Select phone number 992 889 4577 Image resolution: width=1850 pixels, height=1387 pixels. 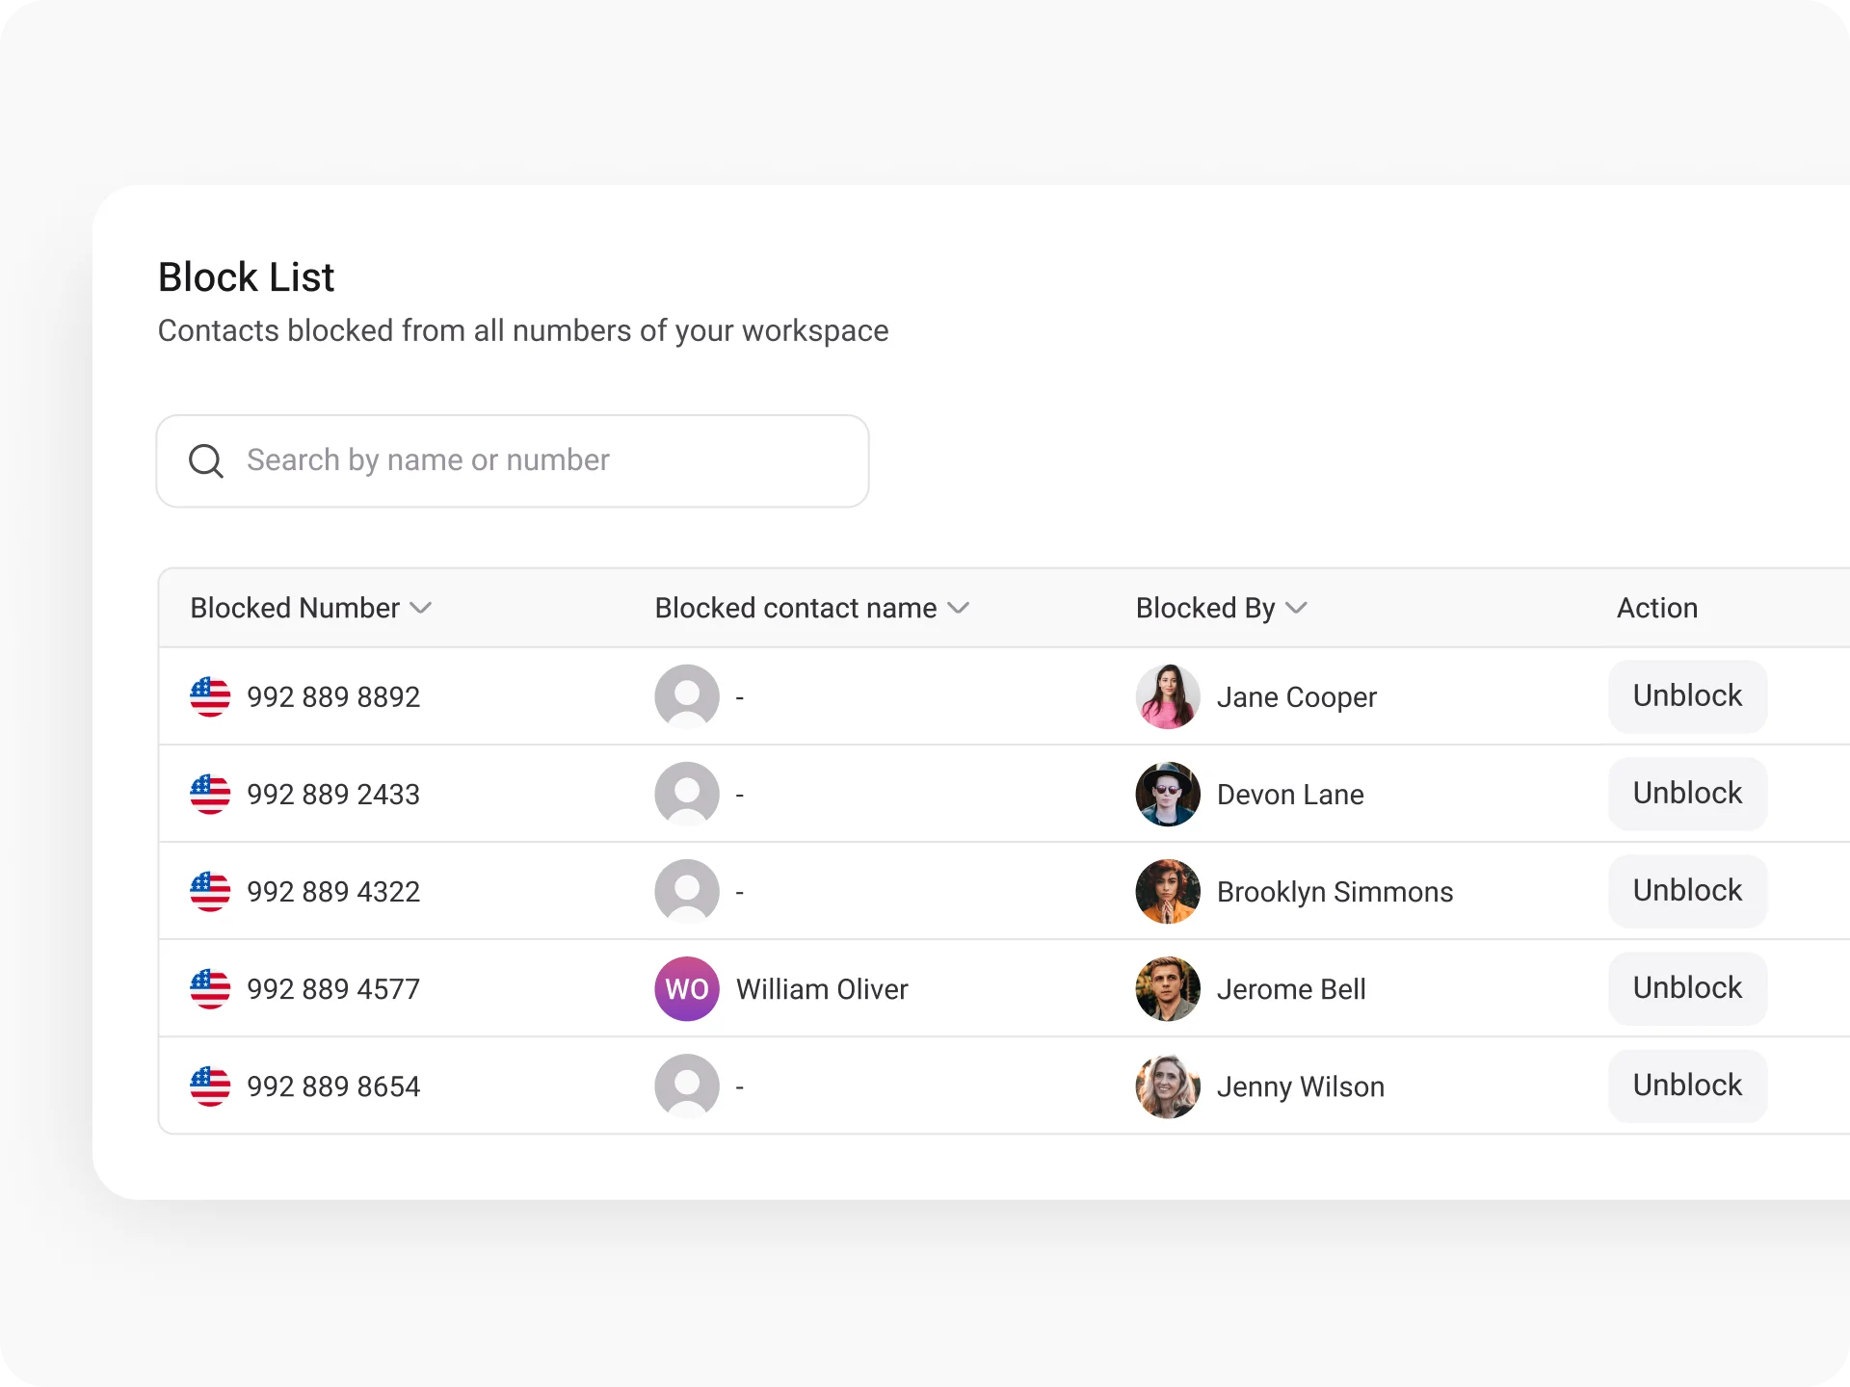click(333, 989)
